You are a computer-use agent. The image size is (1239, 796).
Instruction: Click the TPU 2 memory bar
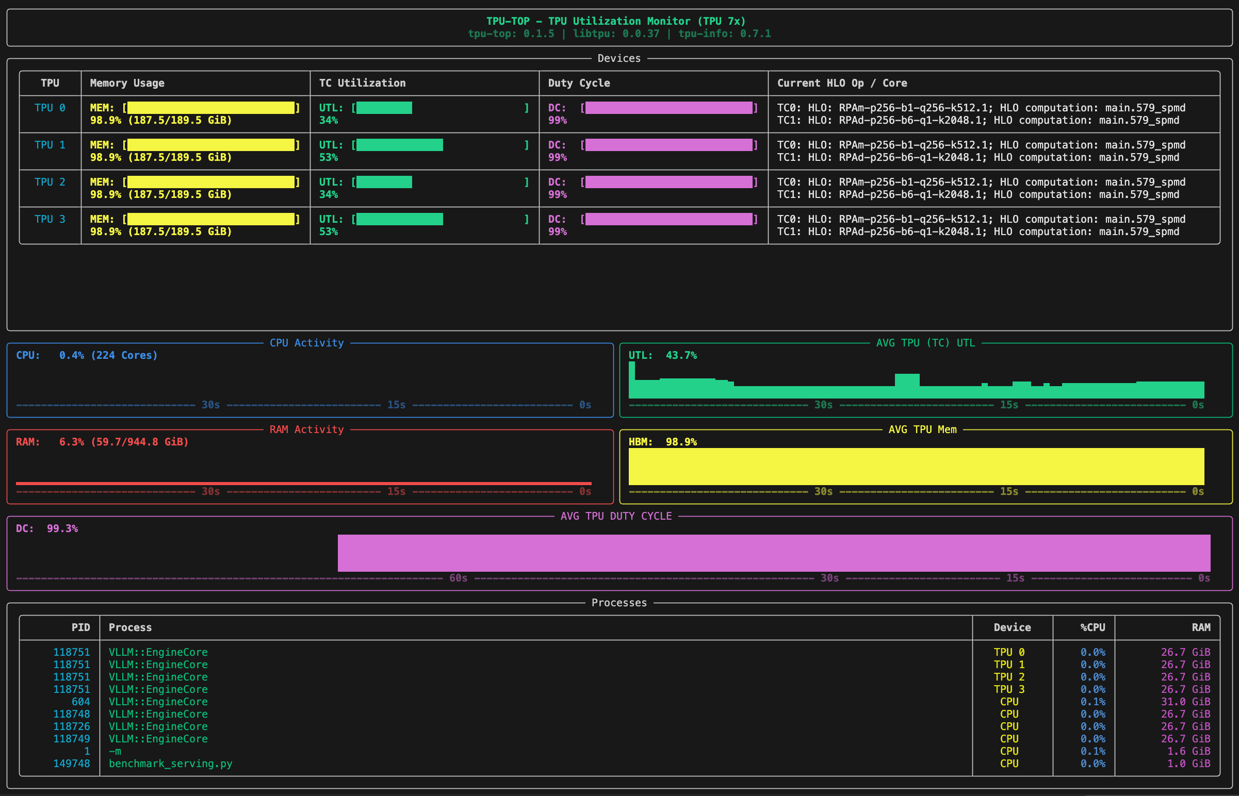211,182
